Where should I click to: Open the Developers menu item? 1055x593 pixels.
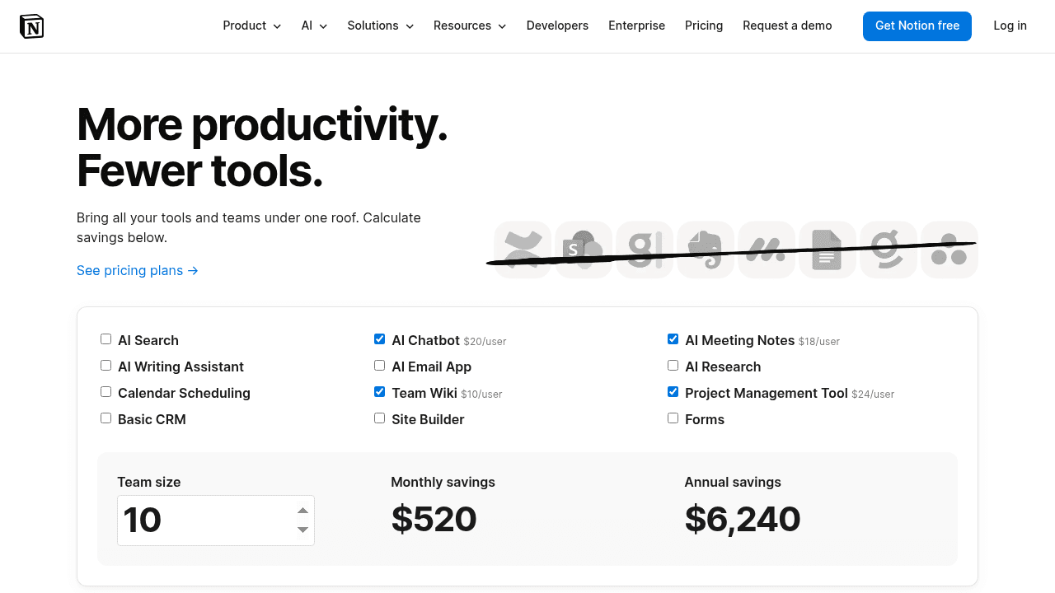pos(557,26)
